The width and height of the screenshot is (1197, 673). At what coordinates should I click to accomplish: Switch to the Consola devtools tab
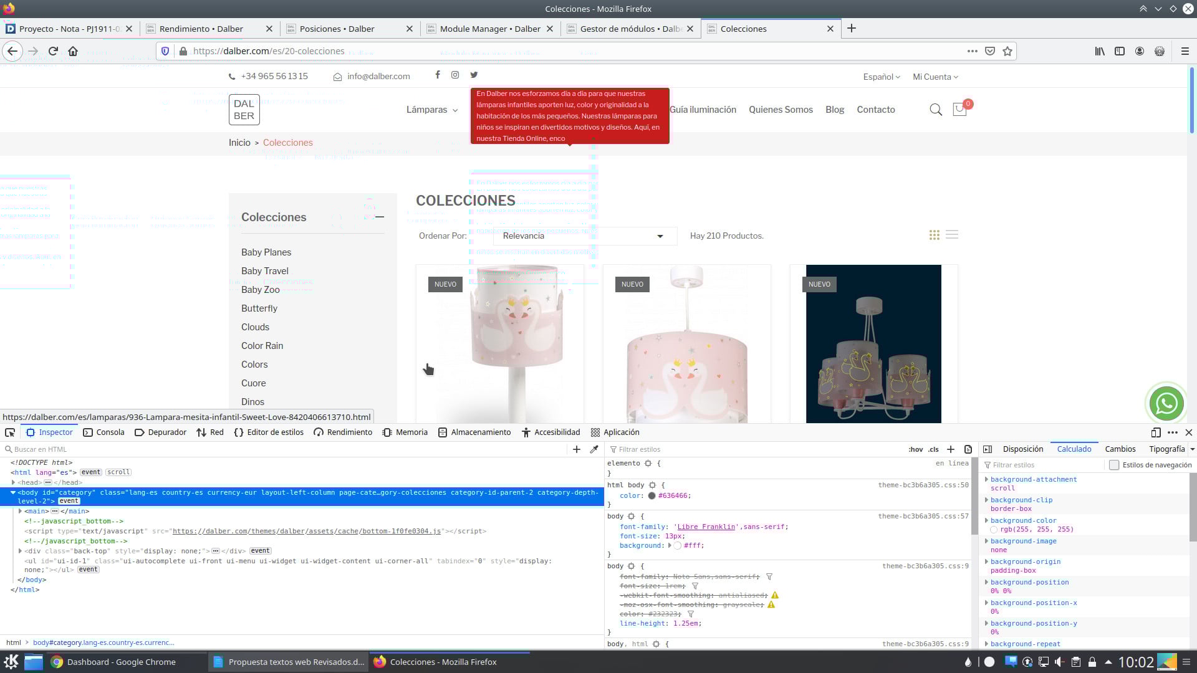tap(103, 432)
